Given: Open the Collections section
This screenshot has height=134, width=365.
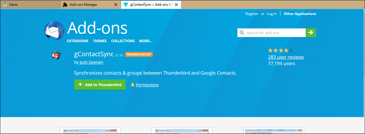Looking at the screenshot, I should (123, 41).
